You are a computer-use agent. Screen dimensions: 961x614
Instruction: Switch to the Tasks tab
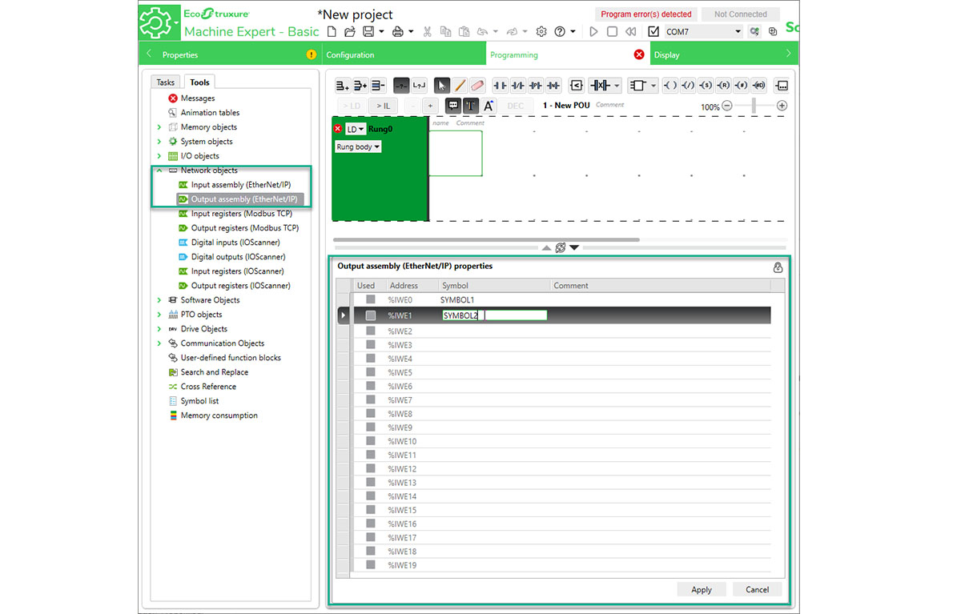tap(166, 82)
